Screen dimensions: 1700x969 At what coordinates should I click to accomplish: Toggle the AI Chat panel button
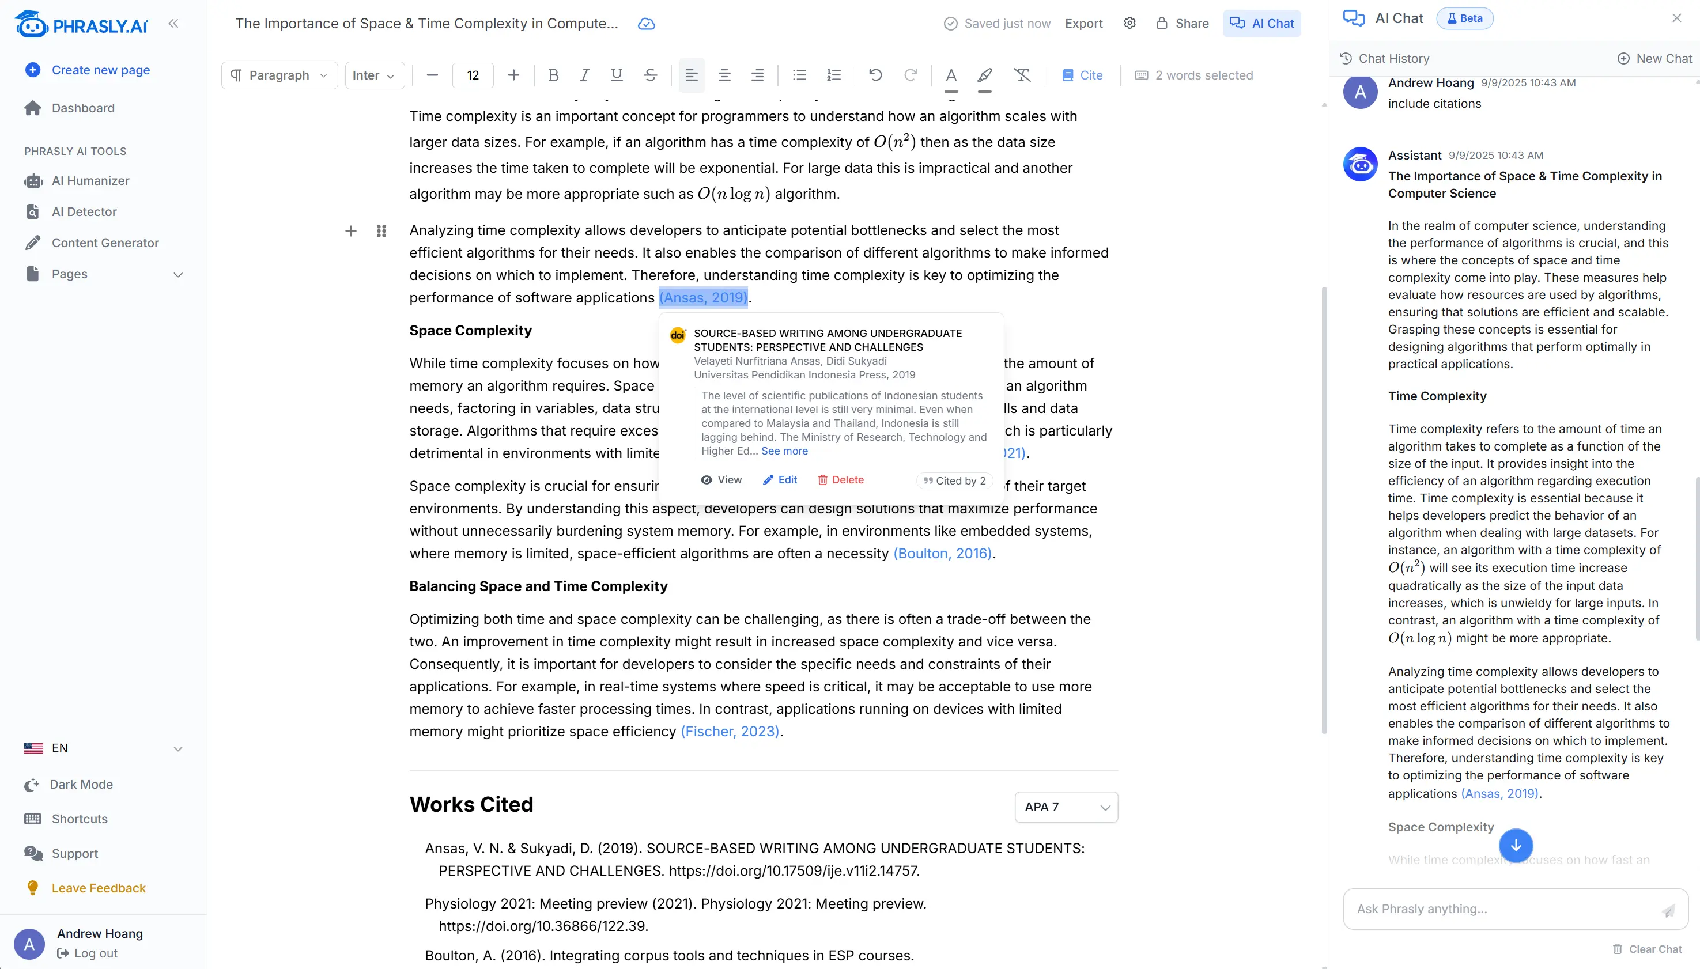[1261, 23]
